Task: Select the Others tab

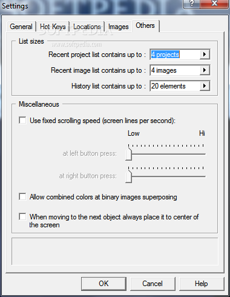Action: click(x=145, y=25)
